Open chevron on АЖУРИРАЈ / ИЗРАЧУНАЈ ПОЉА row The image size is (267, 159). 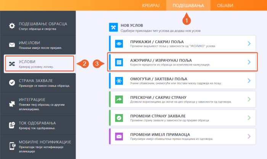[249, 62]
